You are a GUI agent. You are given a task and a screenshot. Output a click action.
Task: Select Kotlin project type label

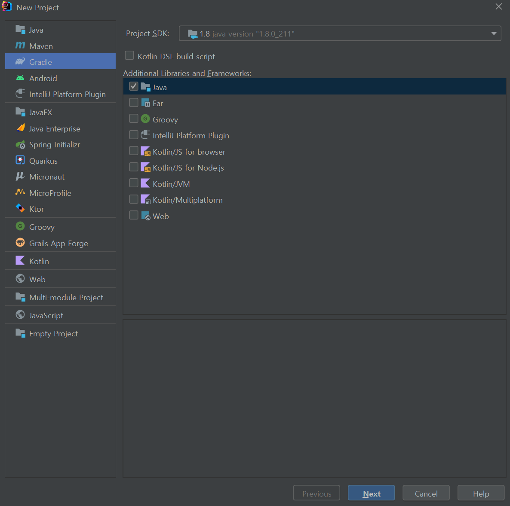39,261
